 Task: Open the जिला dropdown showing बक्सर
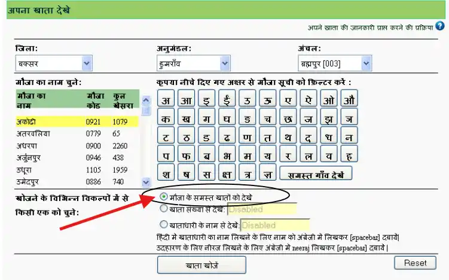point(54,62)
